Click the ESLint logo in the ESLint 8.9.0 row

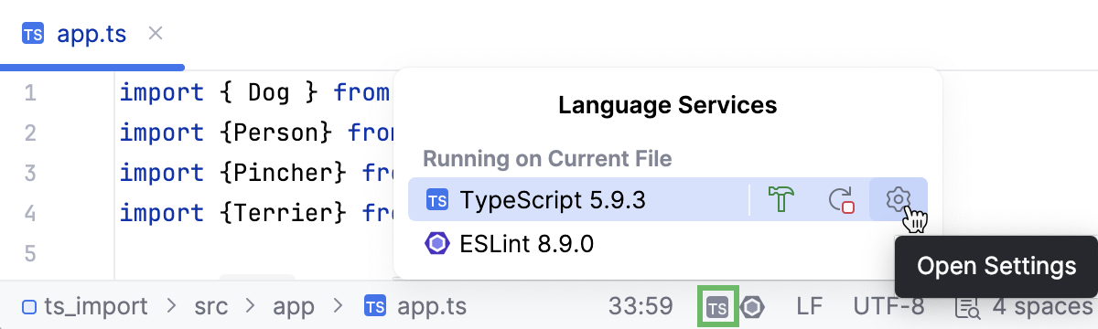click(x=437, y=244)
